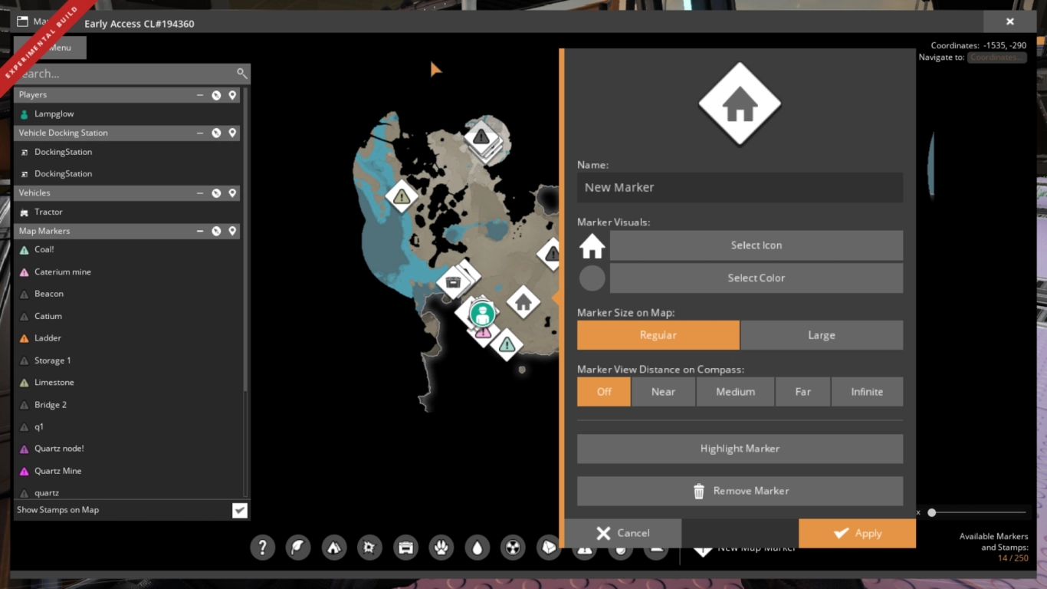The width and height of the screenshot is (1047, 589).
Task: Click the trash icon on Remove Marker
Action: (x=698, y=491)
